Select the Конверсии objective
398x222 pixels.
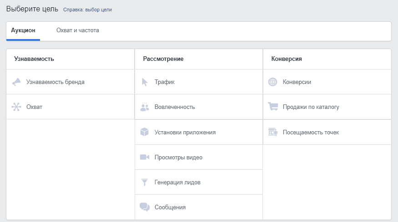327,82
